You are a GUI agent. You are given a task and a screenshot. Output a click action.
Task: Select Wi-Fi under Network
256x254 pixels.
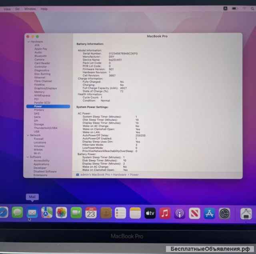point(37,153)
